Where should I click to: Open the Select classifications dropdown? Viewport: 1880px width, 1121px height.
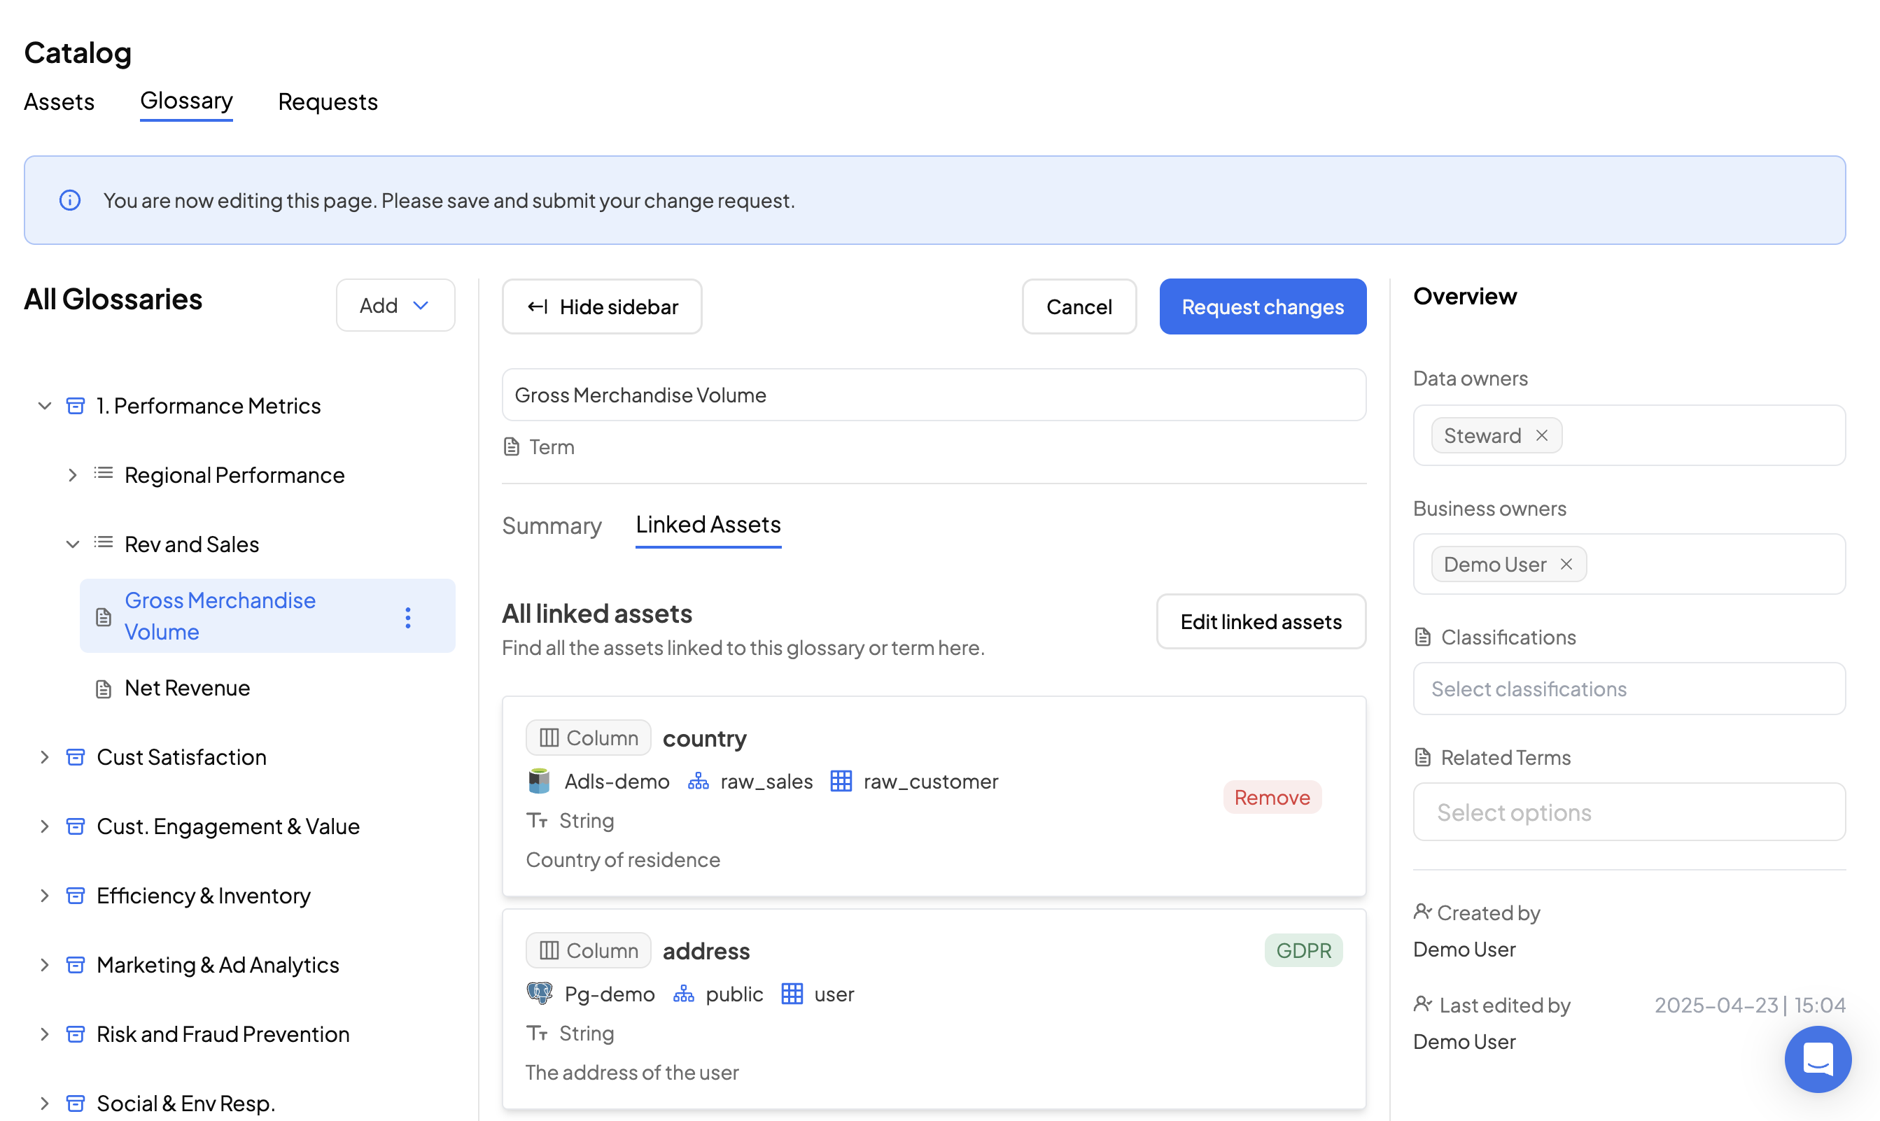click(1628, 689)
